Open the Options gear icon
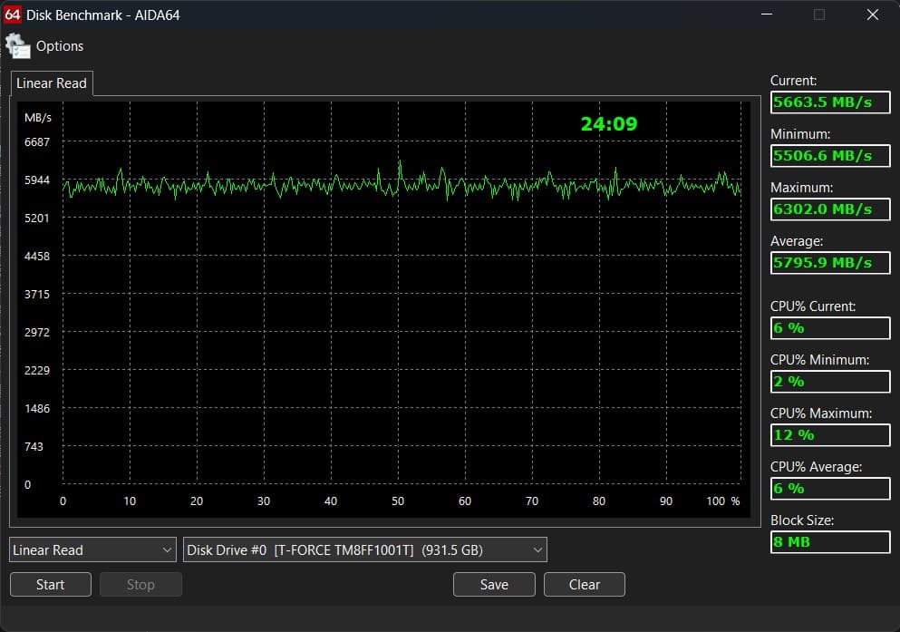 pyautogui.click(x=17, y=46)
